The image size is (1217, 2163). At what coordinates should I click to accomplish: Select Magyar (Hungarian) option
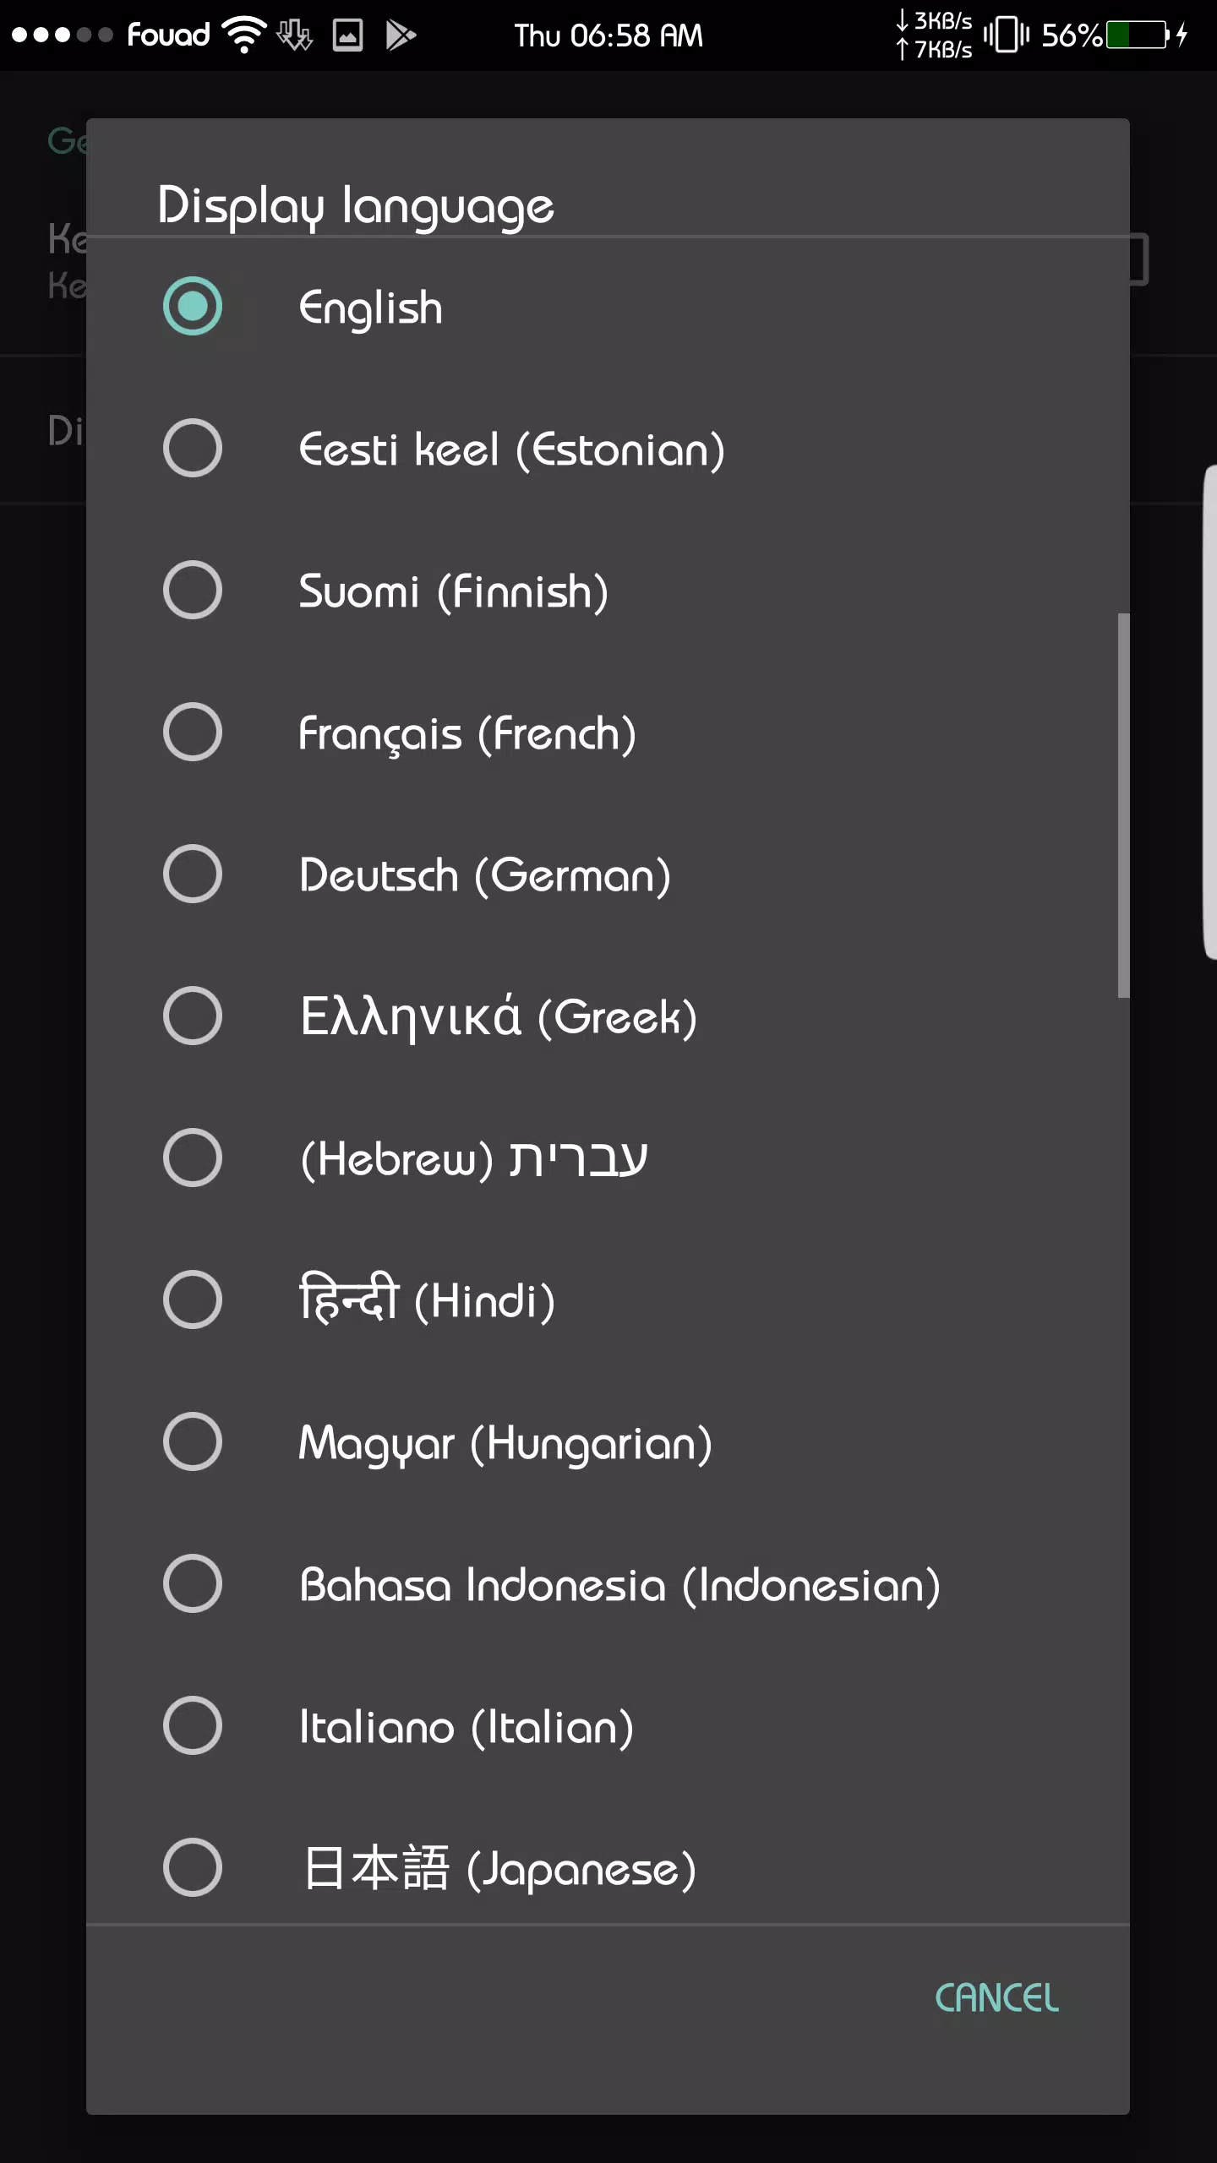pyautogui.click(x=608, y=1442)
